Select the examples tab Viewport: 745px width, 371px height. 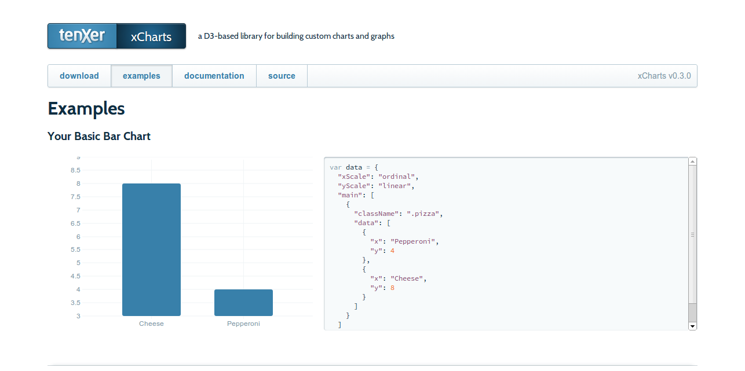click(141, 76)
